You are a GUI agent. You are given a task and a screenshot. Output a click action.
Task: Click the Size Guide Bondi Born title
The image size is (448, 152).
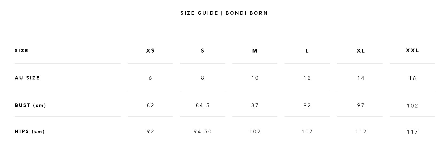(x=224, y=13)
